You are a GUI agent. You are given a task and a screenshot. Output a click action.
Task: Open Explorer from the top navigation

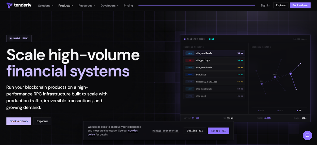coord(281,6)
